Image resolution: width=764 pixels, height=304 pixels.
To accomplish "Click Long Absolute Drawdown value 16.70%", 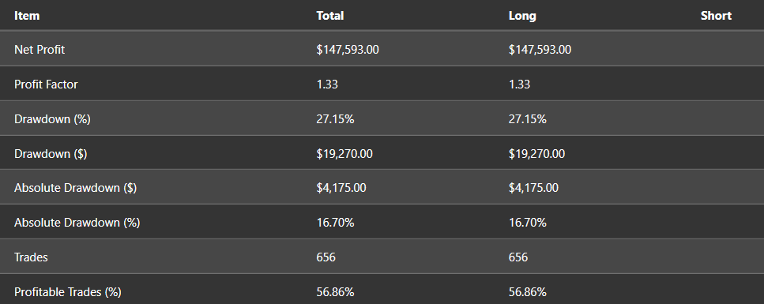I will pyautogui.click(x=528, y=223).
